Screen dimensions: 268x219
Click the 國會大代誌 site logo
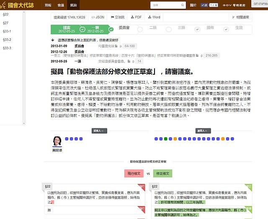pyautogui.click(x=17, y=5)
